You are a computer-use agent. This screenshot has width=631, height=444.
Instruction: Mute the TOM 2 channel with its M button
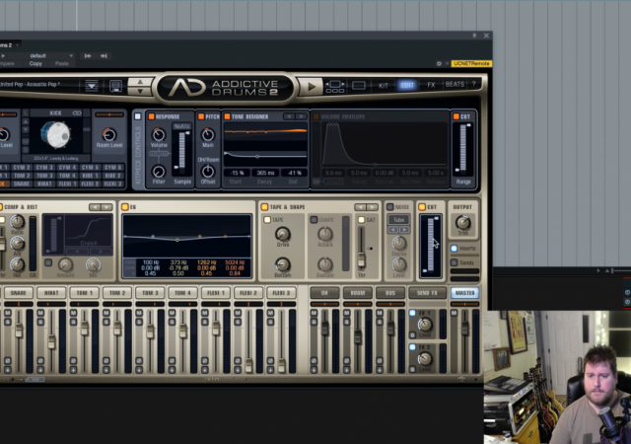pos(106,313)
